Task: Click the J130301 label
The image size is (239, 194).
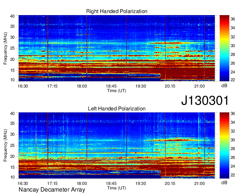Action: 205,101
